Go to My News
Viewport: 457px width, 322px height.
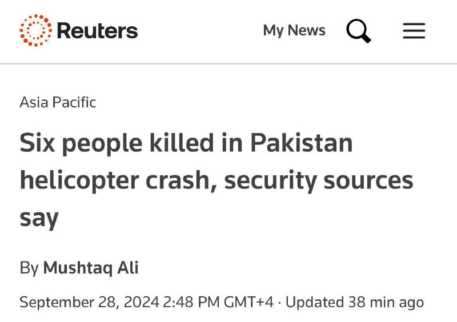tap(294, 30)
